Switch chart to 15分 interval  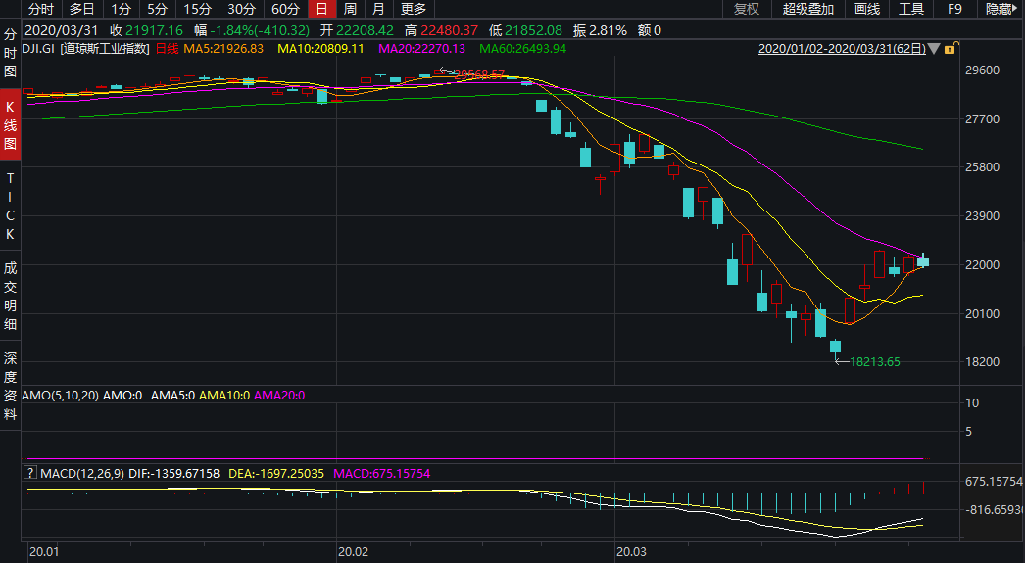[197, 9]
